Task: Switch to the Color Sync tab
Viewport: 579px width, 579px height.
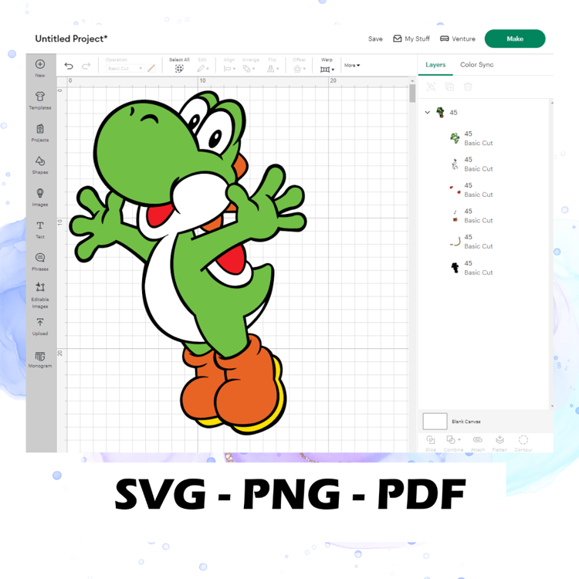Action: [x=477, y=65]
